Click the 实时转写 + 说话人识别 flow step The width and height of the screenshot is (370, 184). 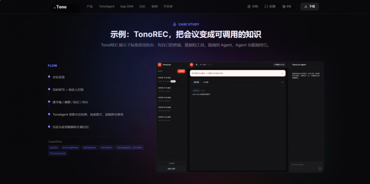[x=68, y=89]
